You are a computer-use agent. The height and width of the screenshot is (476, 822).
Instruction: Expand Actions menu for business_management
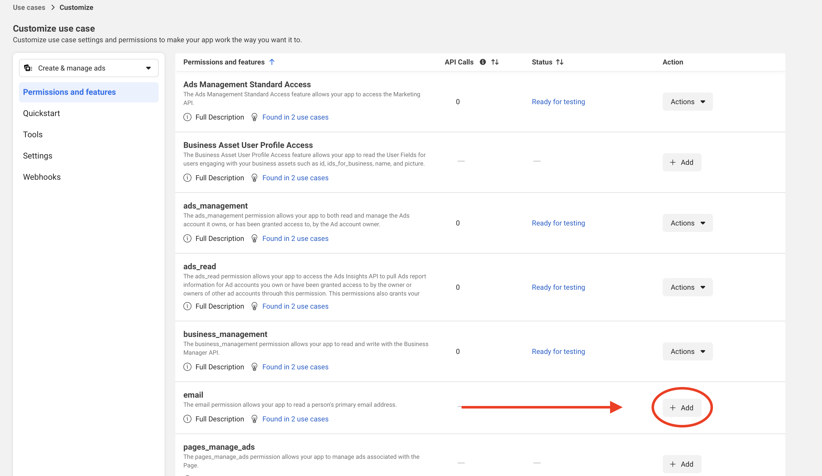click(687, 351)
